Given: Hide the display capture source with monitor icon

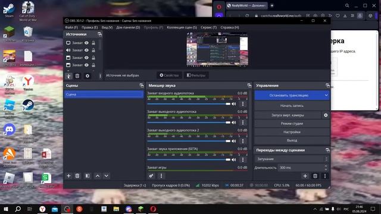Looking at the screenshot, I should click(86, 43).
